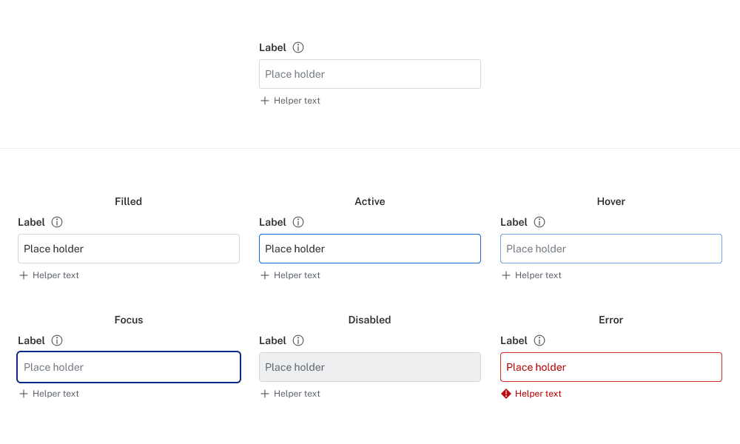Click the info icon in the Hover example

[x=539, y=222]
